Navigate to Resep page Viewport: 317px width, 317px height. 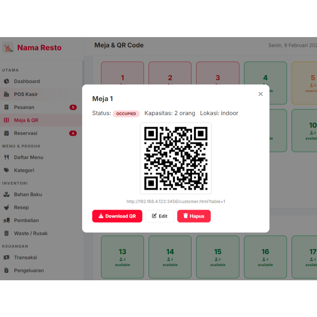click(x=41, y=207)
